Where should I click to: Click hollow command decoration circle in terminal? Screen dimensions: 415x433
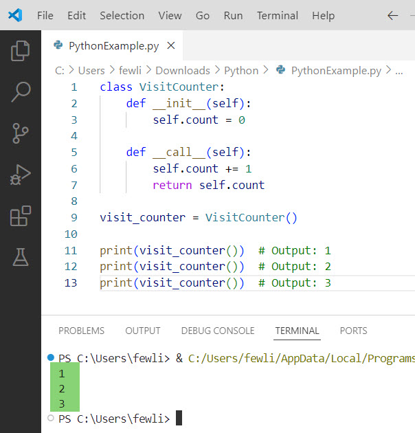(x=51, y=418)
